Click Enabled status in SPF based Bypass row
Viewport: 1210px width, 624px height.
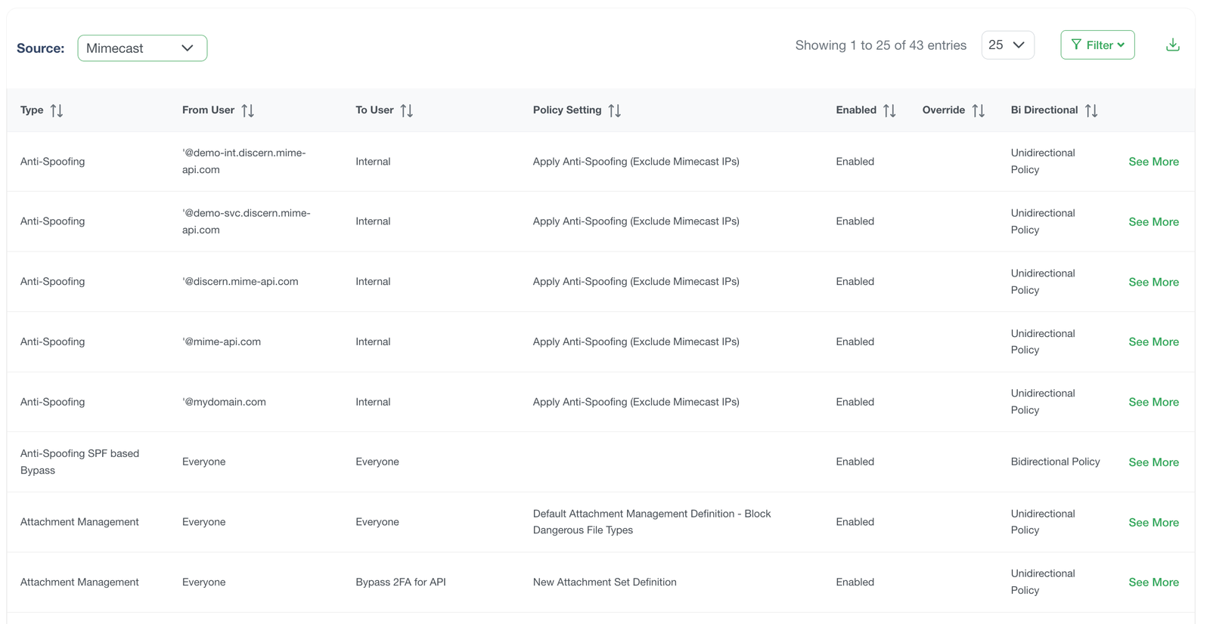pos(855,462)
